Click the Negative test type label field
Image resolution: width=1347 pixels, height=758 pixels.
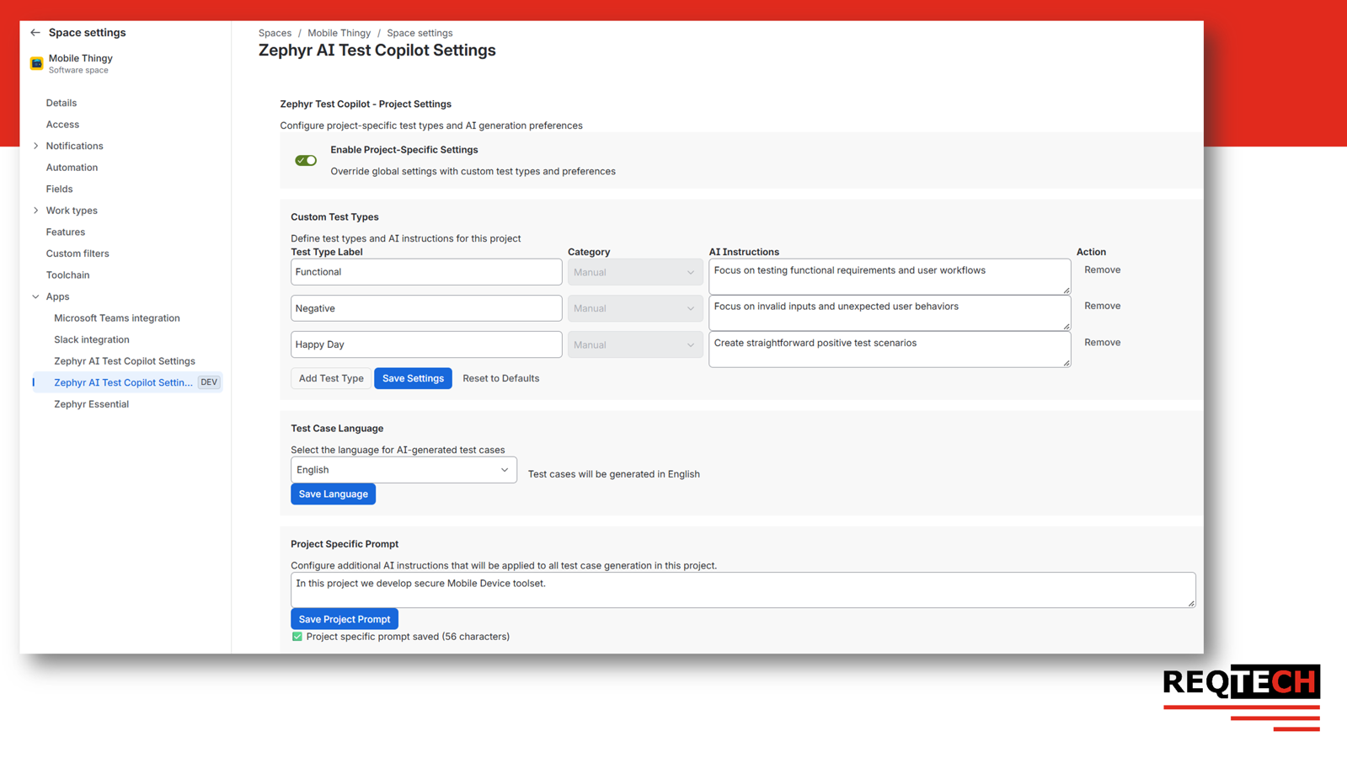click(x=426, y=308)
